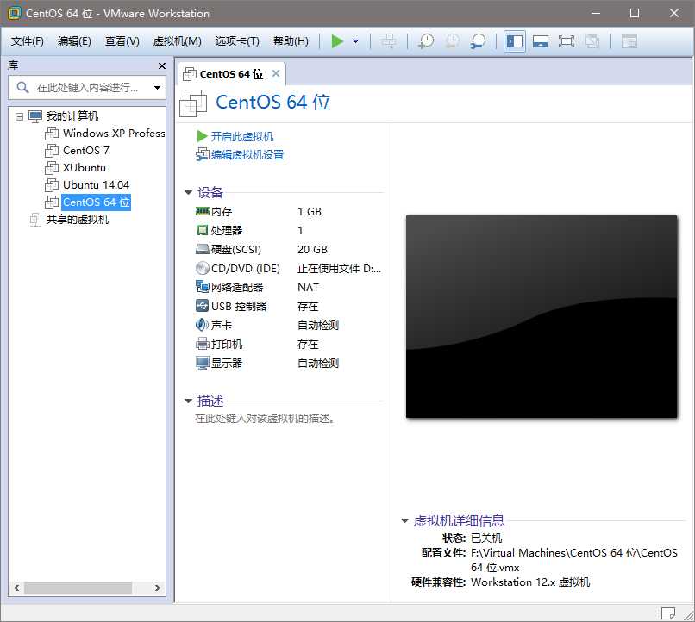
Task: Click the 网络适配器 network adapter icon
Action: [x=202, y=287]
